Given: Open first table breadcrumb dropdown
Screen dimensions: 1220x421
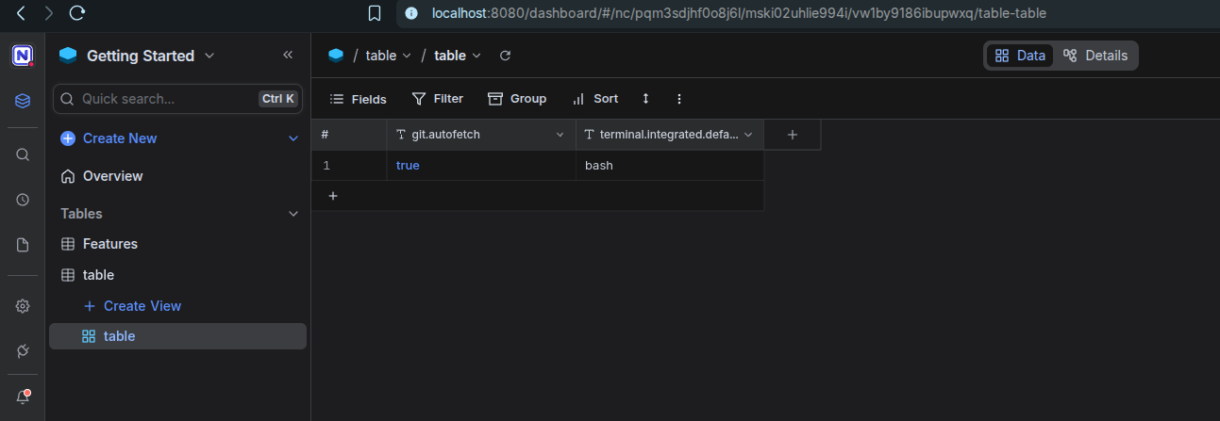Looking at the screenshot, I should [x=389, y=56].
